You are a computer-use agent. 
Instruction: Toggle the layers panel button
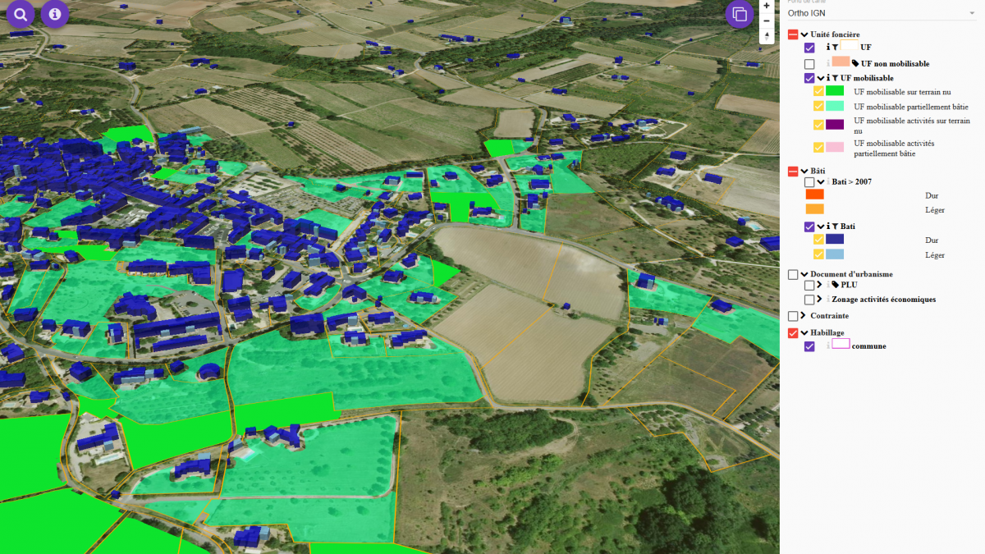coord(739,14)
